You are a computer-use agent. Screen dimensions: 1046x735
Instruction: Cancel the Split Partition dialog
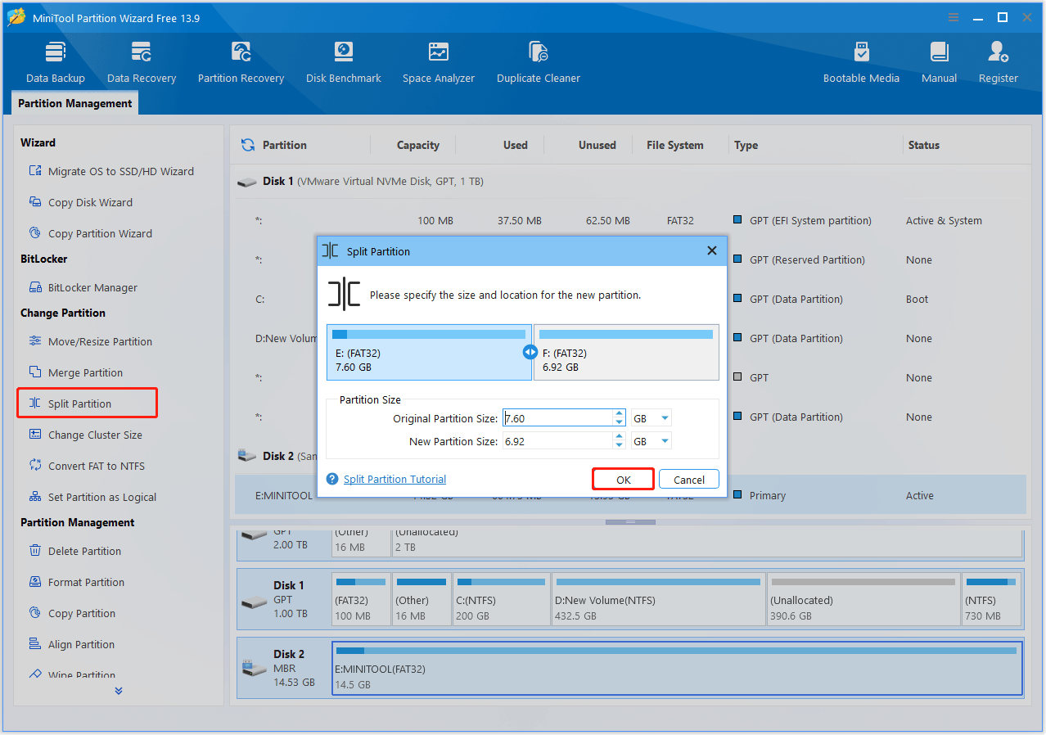tap(689, 480)
